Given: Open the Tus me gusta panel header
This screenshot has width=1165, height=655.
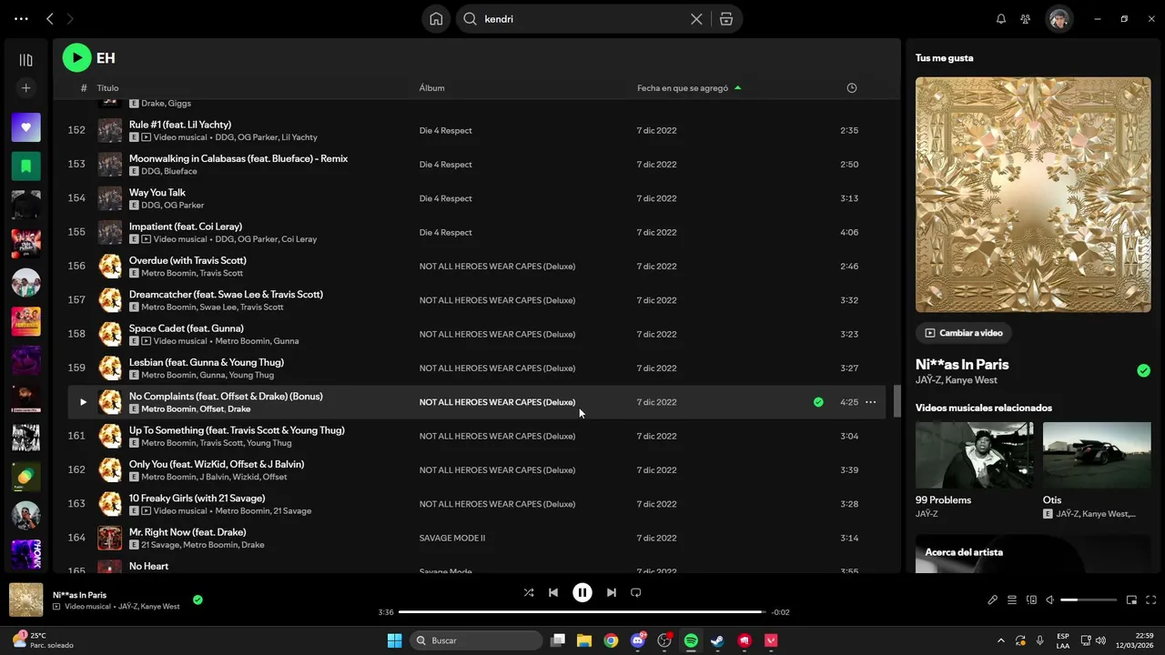Looking at the screenshot, I should [x=944, y=58].
